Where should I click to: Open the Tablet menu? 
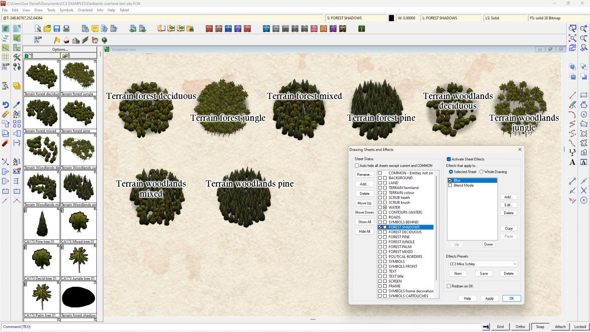[x=124, y=10]
